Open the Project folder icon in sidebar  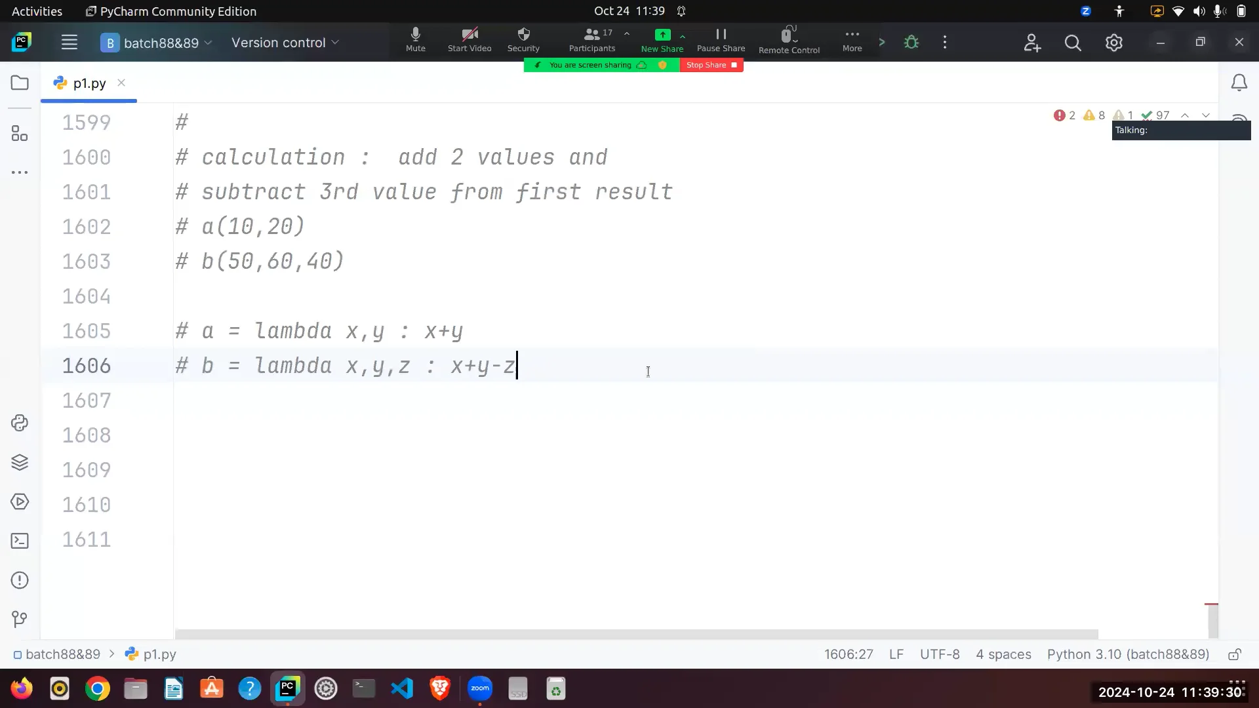pyautogui.click(x=20, y=83)
